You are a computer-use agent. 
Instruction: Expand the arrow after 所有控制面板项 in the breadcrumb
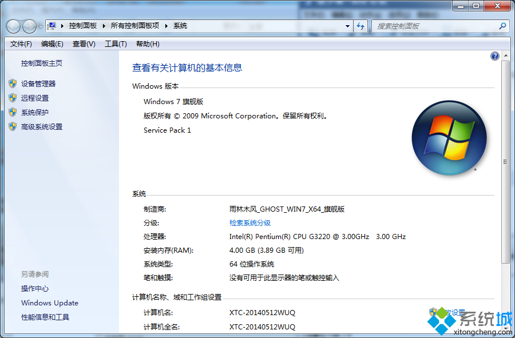pyautogui.click(x=166, y=26)
